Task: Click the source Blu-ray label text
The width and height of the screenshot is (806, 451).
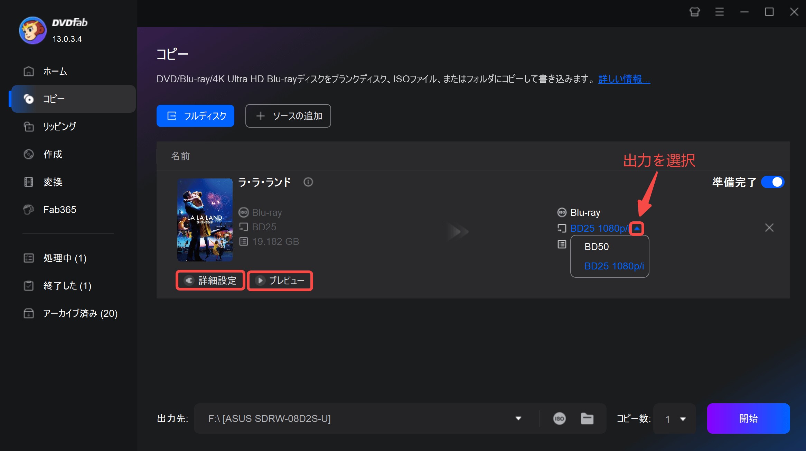Action: tap(267, 212)
